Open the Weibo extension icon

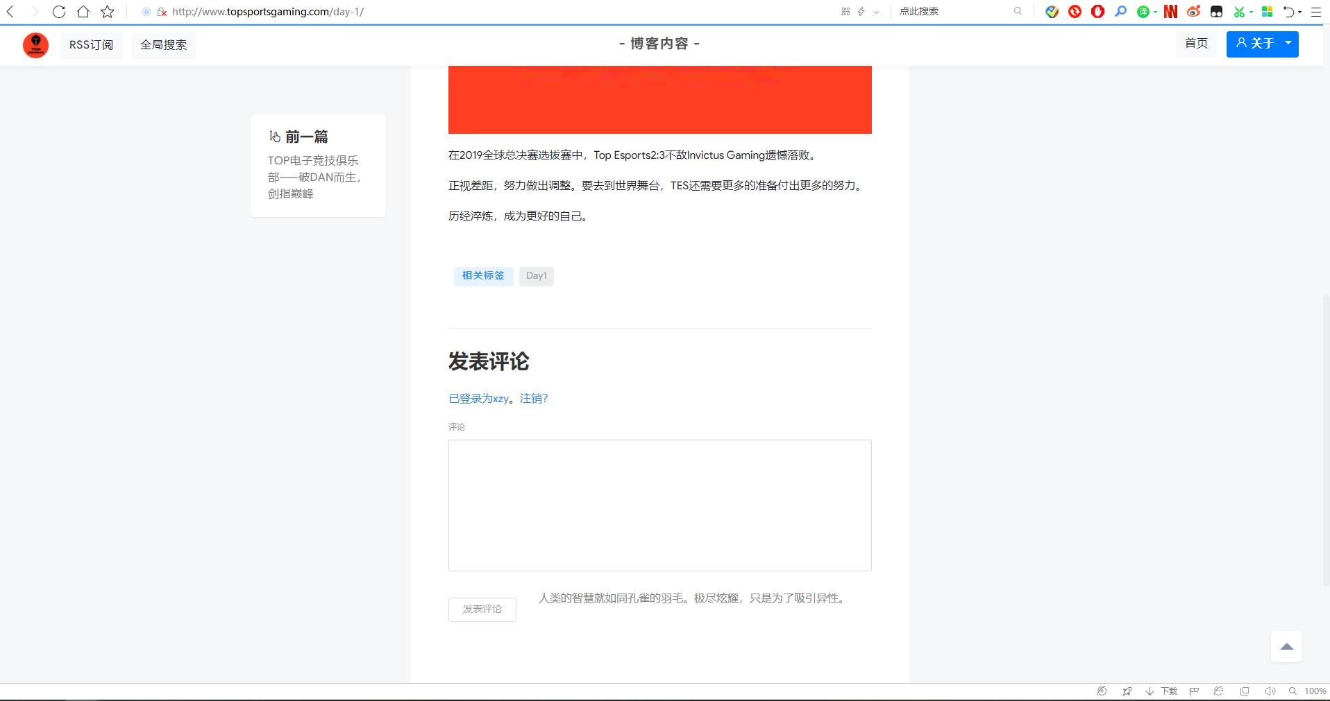[x=1194, y=12]
